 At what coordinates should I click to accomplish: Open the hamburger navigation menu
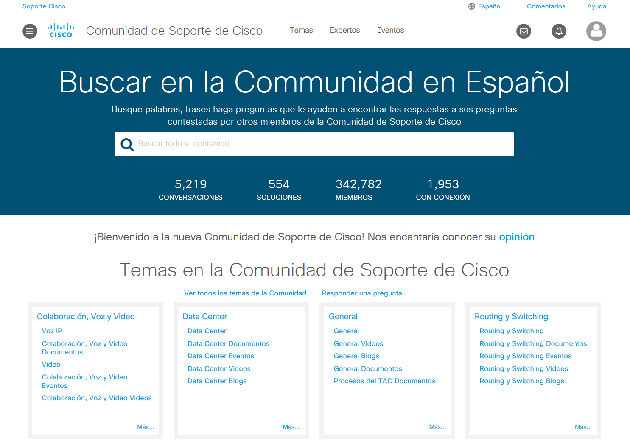tap(30, 31)
